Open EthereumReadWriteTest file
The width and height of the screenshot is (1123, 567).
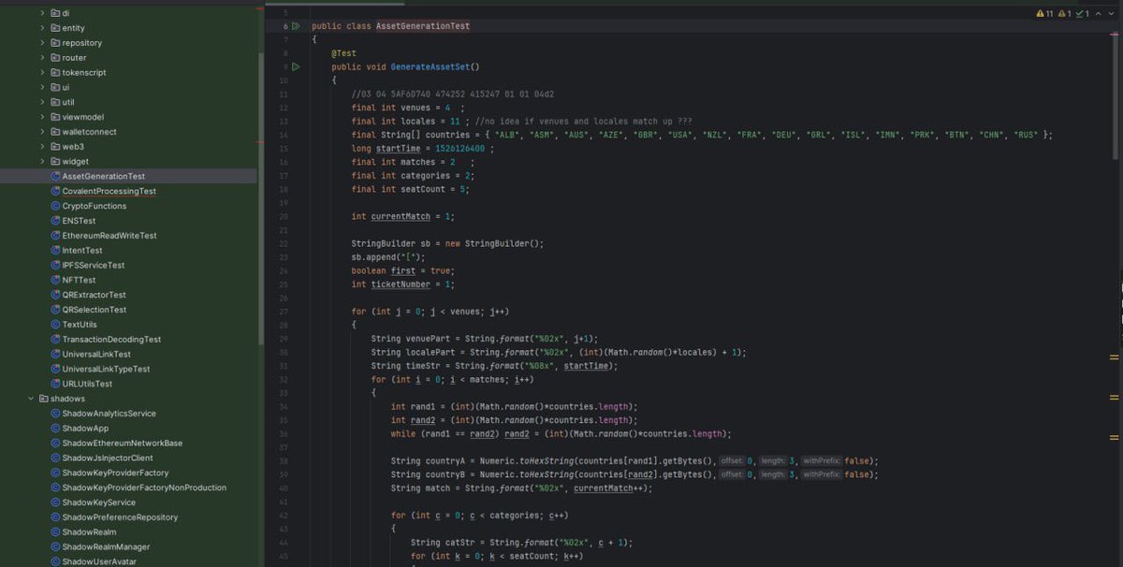pos(109,236)
